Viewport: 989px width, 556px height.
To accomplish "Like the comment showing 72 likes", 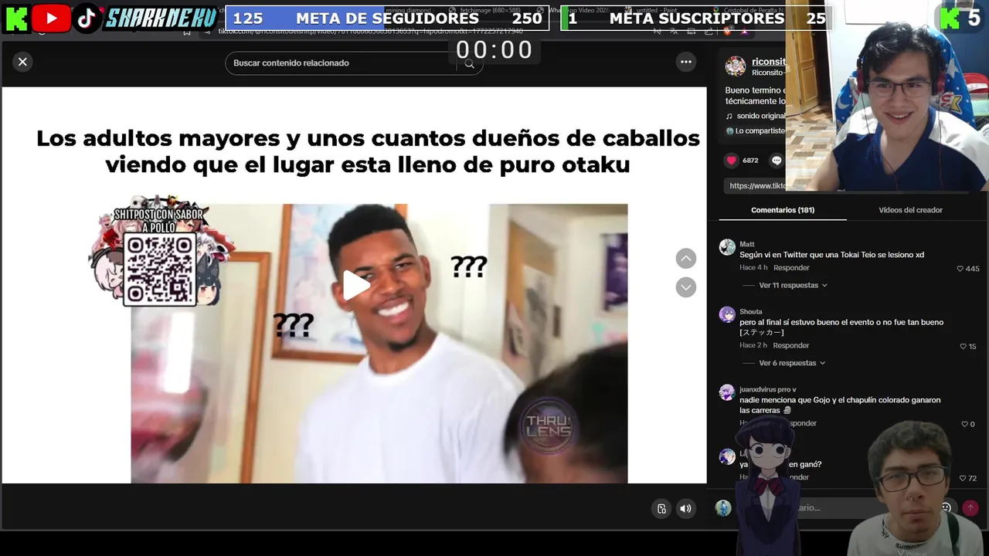I will 963,479.
